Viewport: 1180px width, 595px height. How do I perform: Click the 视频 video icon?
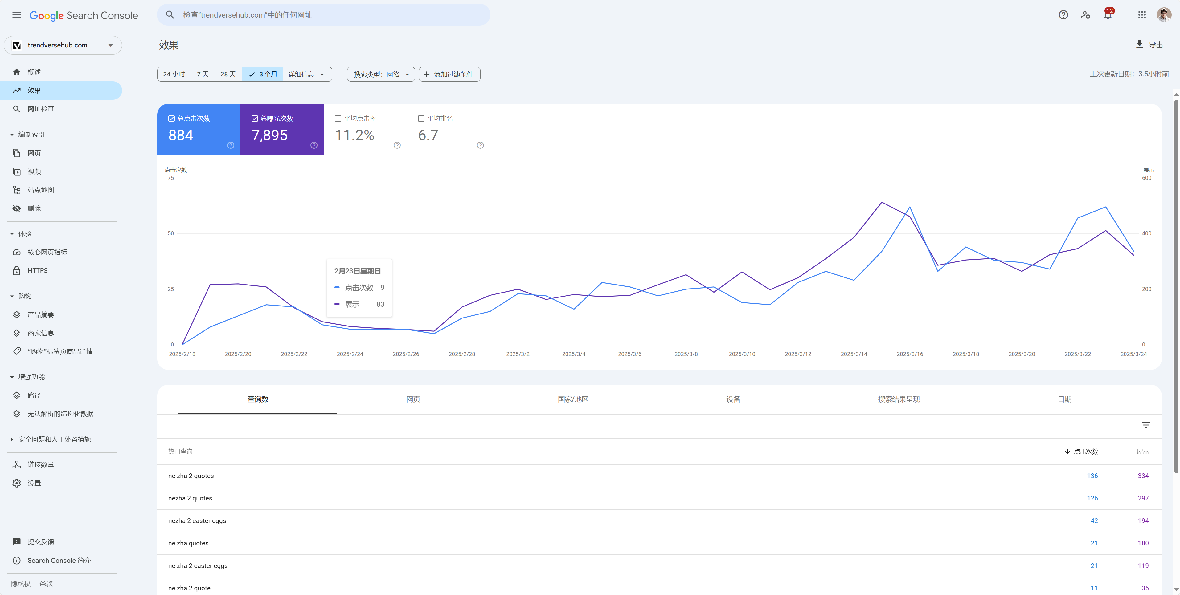click(16, 172)
